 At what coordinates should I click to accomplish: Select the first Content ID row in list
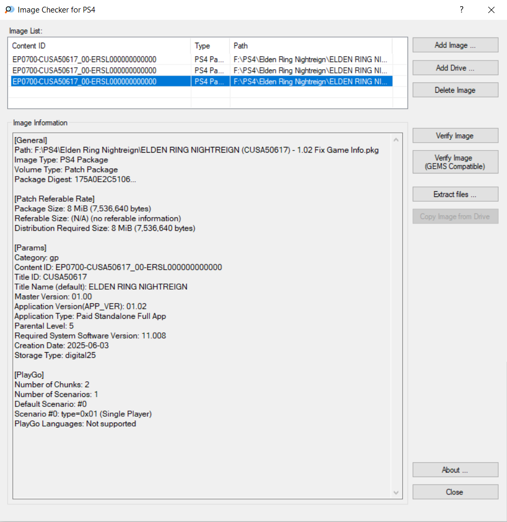[x=84, y=59]
